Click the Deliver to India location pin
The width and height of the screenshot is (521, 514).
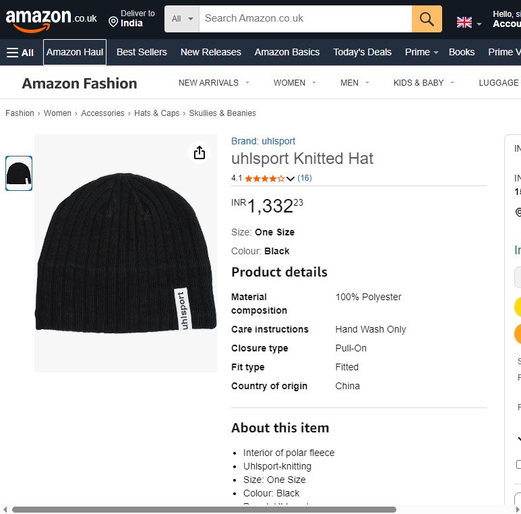(x=113, y=22)
